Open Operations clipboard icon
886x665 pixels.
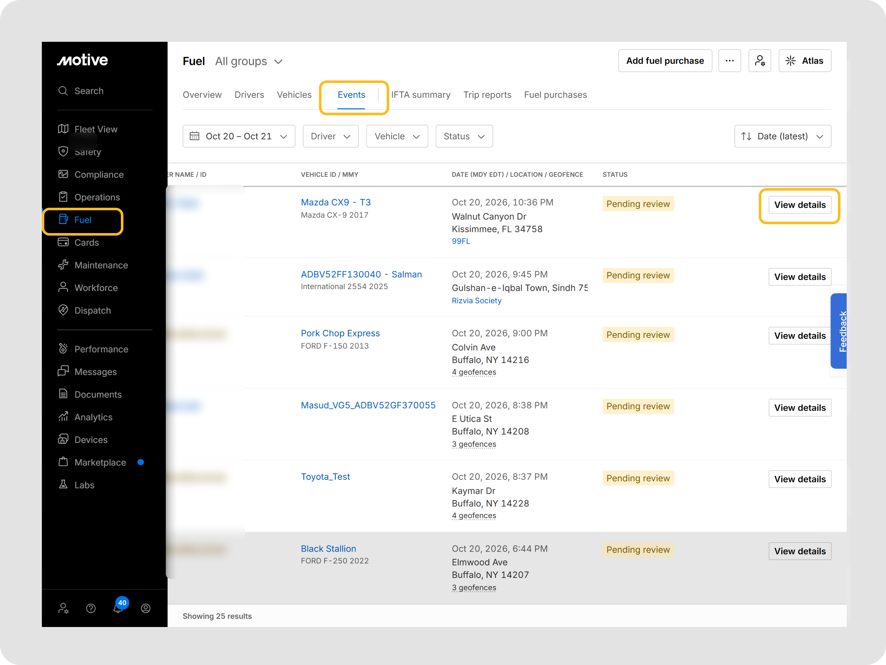(x=63, y=197)
